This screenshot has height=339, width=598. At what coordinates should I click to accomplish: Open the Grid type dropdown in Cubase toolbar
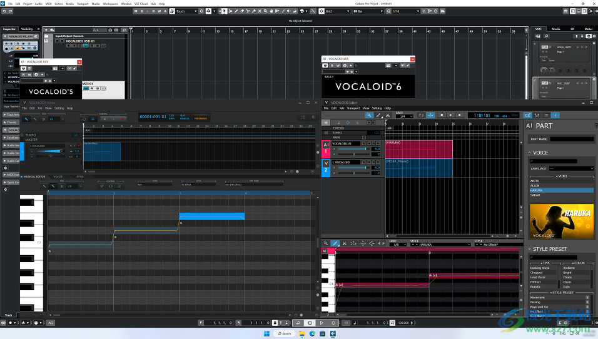[x=338, y=11]
